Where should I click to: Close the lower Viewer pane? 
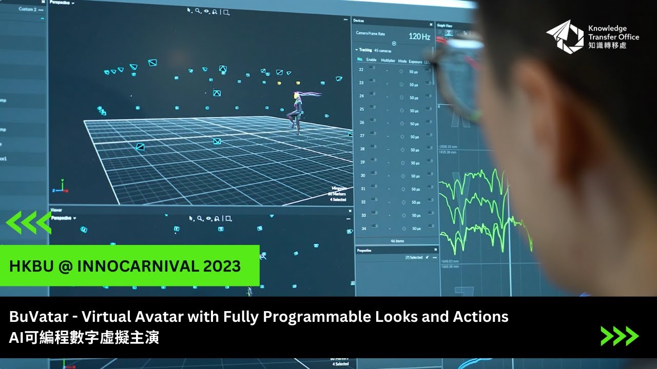349,210
